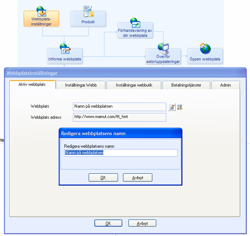Click the Överför sidor/uppdateringar label
Screen dimensions: 250x236
pyautogui.click(x=163, y=59)
